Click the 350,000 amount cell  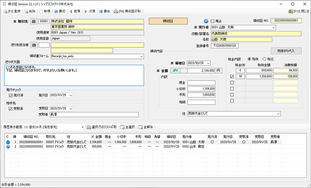(95, 146)
